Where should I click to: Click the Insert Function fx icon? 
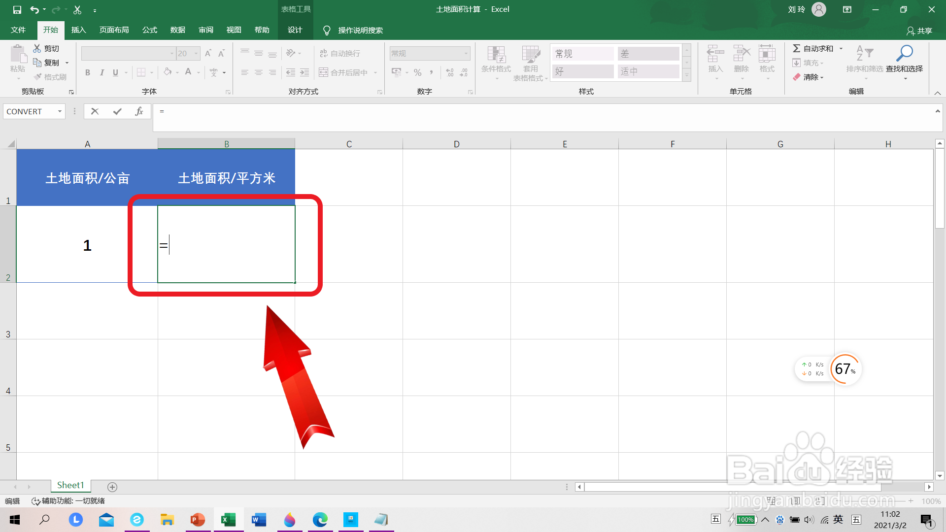pos(139,112)
